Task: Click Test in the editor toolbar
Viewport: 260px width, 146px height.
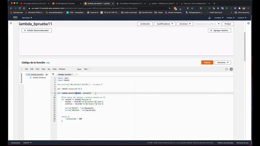Action: click(86, 69)
